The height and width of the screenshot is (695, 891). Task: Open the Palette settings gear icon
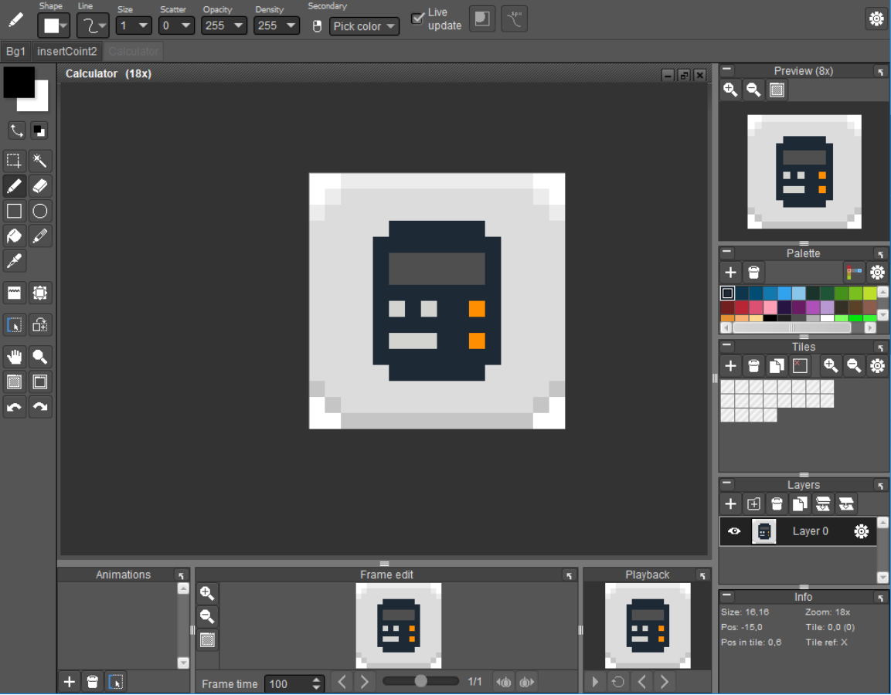click(877, 272)
